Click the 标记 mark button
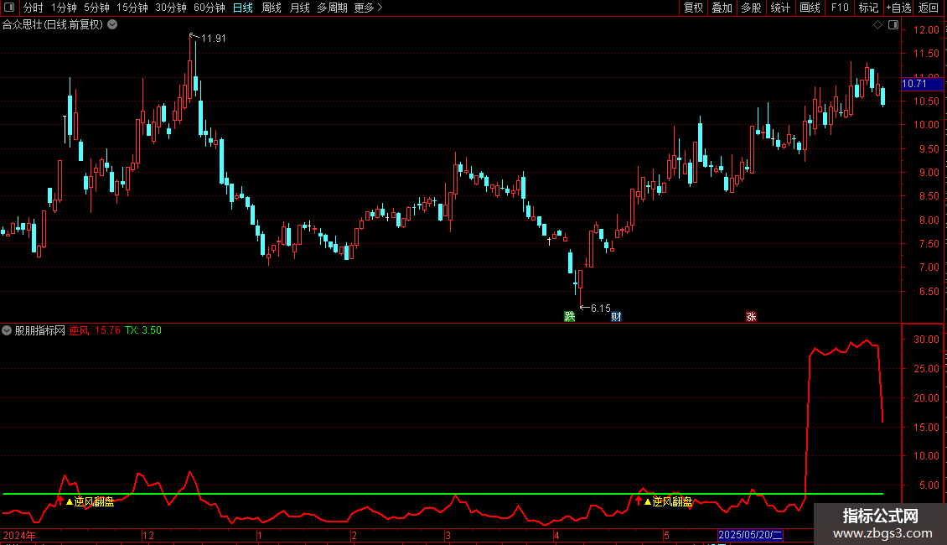Image resolution: width=947 pixels, height=545 pixels. coord(868,8)
